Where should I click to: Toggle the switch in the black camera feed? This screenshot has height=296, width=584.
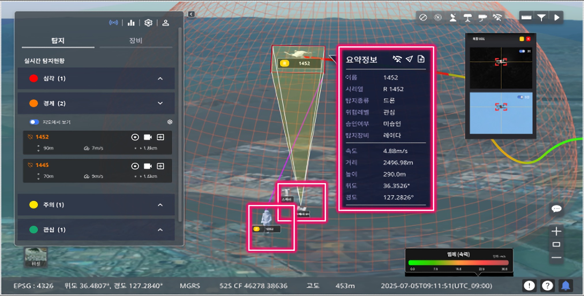pyautogui.click(x=522, y=51)
